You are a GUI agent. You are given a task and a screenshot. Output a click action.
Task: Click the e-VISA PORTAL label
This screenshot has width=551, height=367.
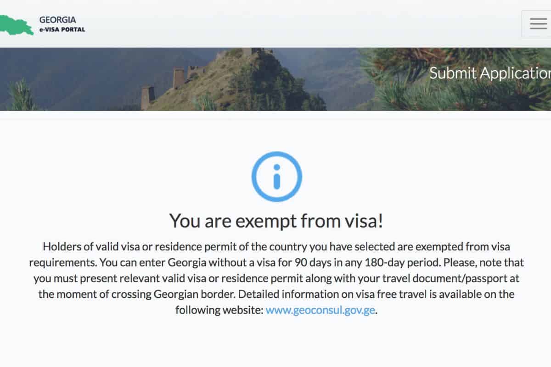coord(62,29)
